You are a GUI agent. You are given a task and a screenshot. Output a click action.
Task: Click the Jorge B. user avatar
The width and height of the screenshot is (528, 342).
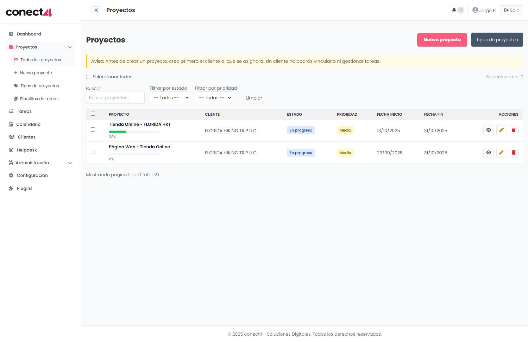(x=475, y=10)
